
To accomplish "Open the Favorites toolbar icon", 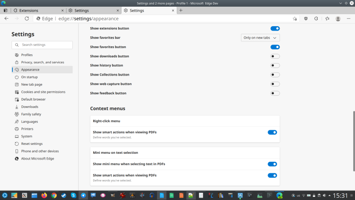I will pyautogui.click(x=327, y=19).
